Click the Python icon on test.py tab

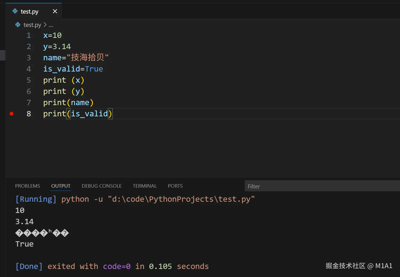15,11
